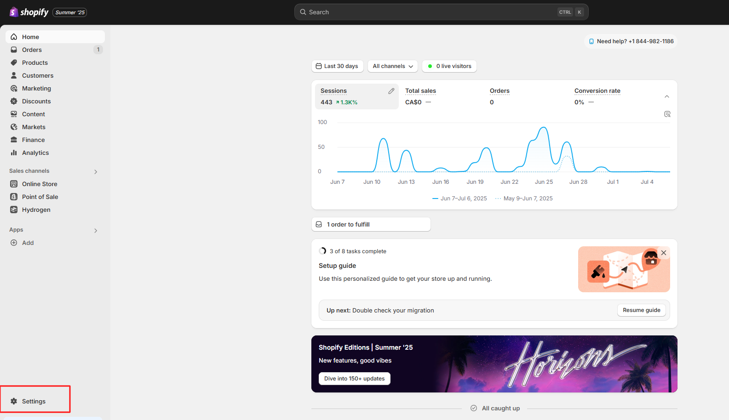Select the Orders metric in chart card
Image resolution: width=729 pixels, height=420 pixels.
[526, 96]
